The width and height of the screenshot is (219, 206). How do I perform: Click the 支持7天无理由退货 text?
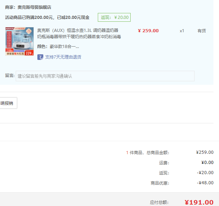point(63,57)
